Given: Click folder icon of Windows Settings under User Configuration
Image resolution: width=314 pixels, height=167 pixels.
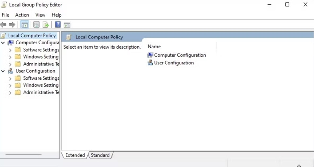Looking at the screenshot, I should pos(18,85).
